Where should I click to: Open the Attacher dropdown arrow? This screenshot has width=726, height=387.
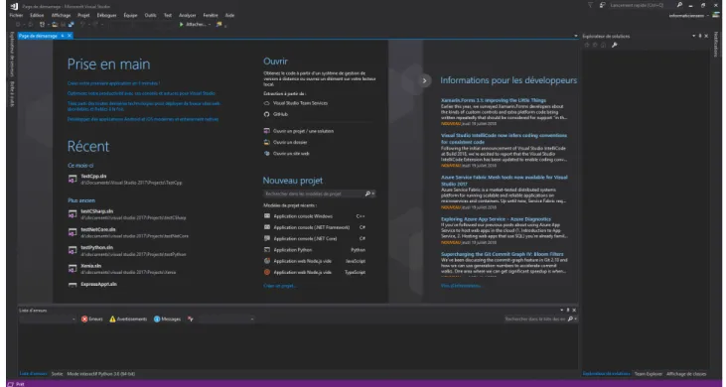210,25
